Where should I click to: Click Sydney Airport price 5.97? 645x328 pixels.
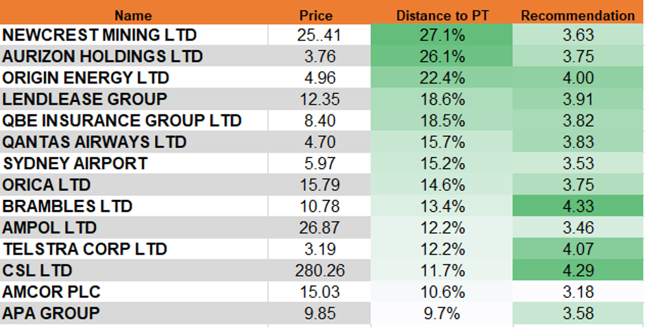click(x=319, y=163)
